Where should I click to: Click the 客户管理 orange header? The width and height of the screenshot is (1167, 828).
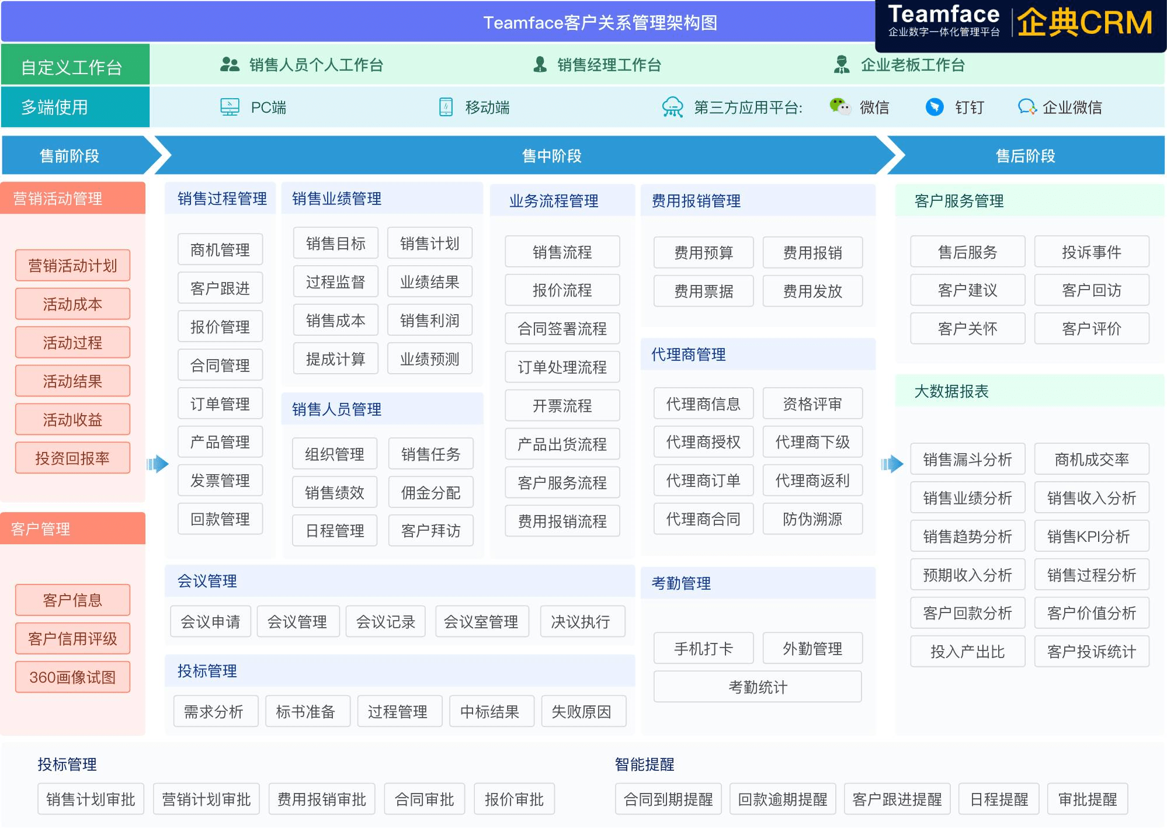pos(73,528)
